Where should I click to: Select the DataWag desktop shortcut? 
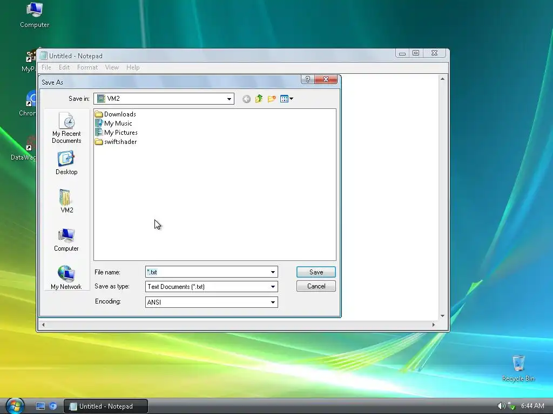tap(24, 148)
